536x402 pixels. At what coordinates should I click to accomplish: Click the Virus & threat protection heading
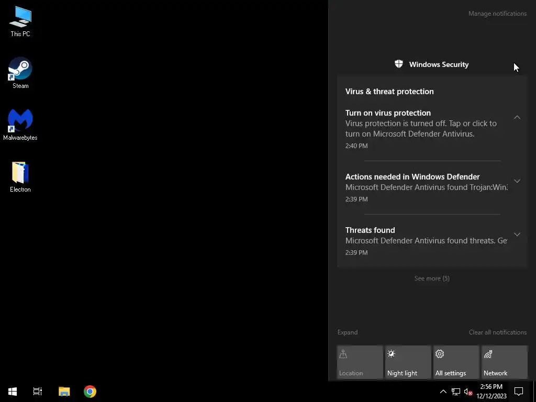tap(389, 92)
